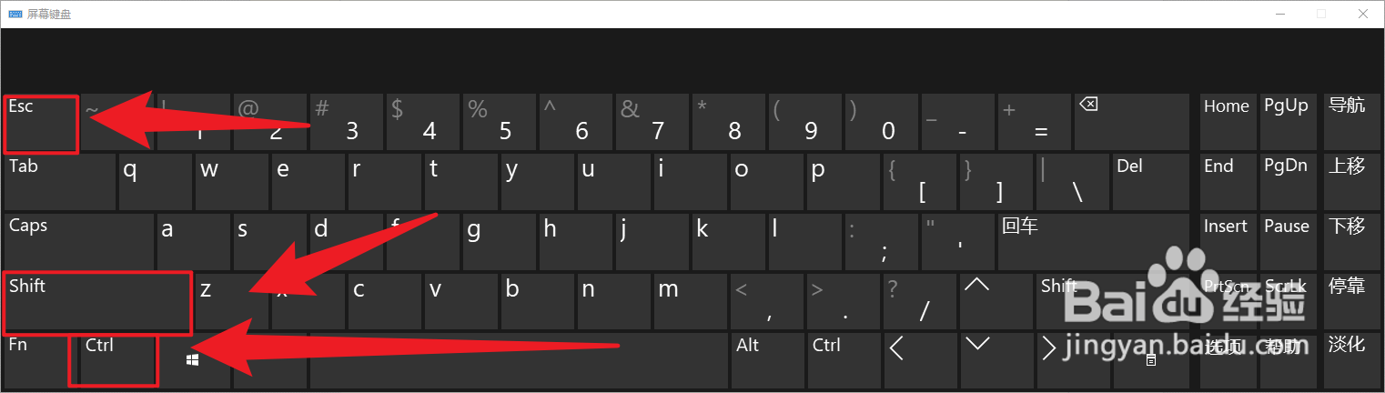Click the Tab key
This screenshot has width=1385, height=393.
pos(60,181)
